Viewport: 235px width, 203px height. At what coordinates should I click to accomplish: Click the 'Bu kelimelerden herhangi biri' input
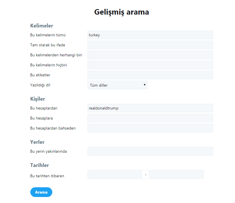(x=150, y=55)
